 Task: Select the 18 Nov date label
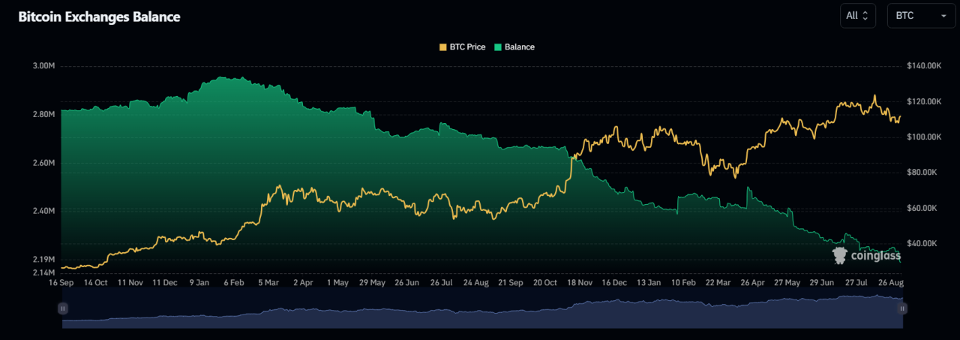click(580, 283)
